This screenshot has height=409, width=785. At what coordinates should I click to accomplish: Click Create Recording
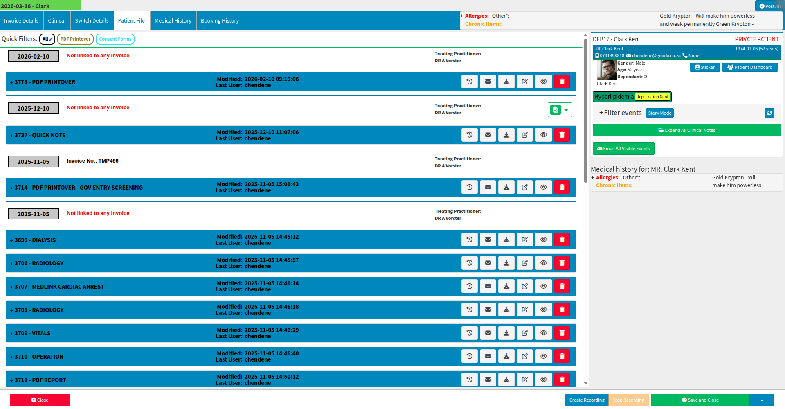tap(587, 400)
